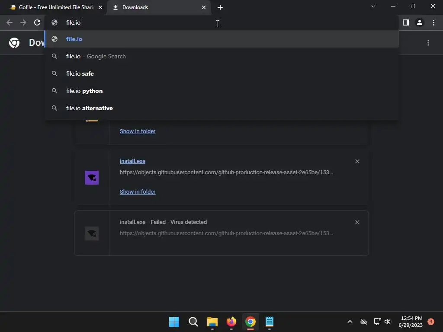Close the Downloads tab

[x=204, y=7]
